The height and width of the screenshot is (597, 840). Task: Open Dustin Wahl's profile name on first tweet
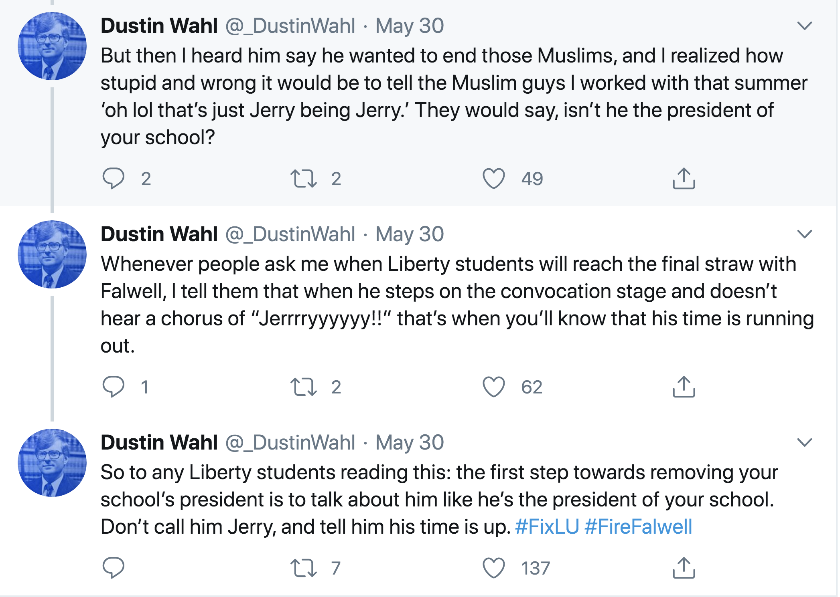159,26
